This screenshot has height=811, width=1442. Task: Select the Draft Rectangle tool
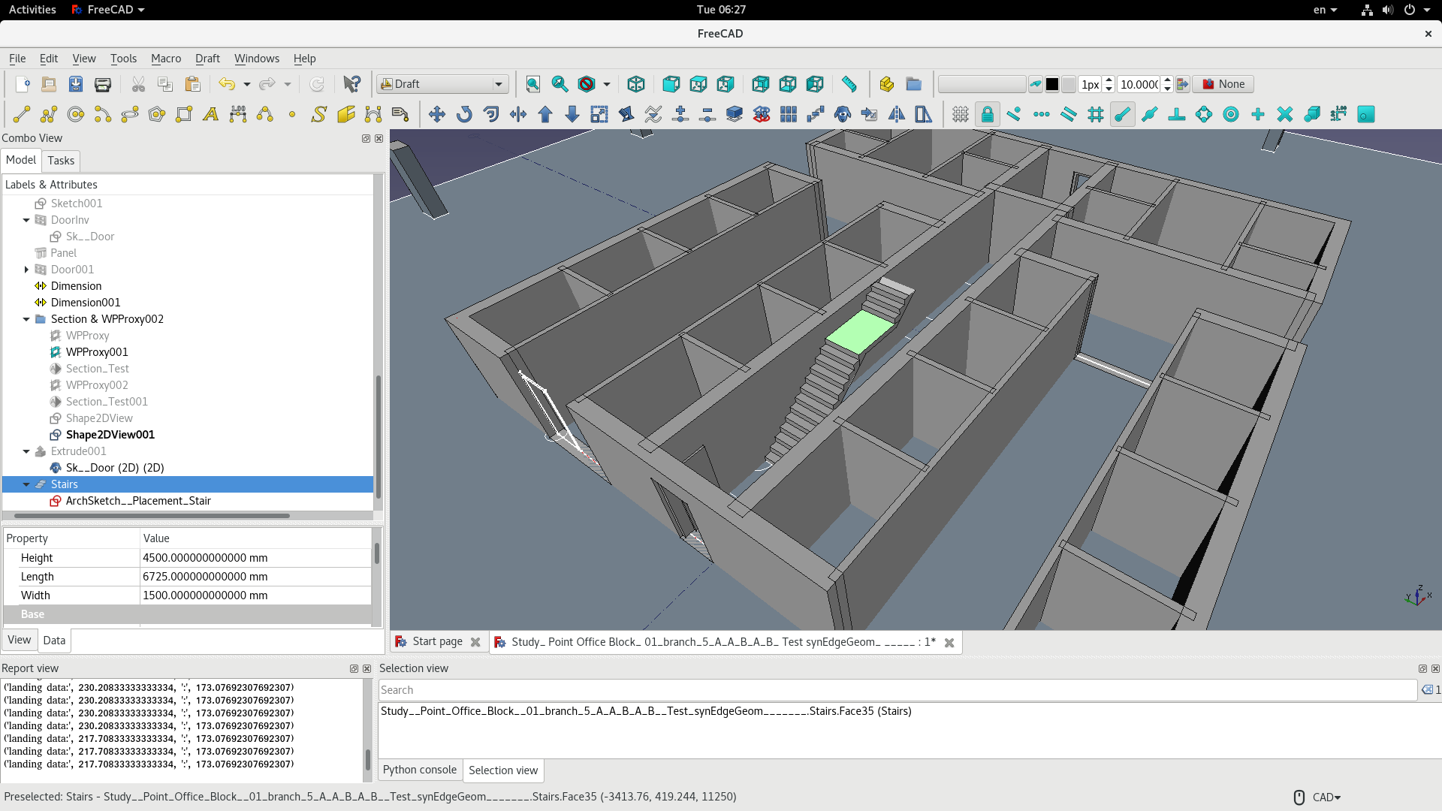coord(184,114)
